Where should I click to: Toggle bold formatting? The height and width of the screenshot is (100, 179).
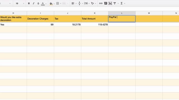(x=29, y=3)
